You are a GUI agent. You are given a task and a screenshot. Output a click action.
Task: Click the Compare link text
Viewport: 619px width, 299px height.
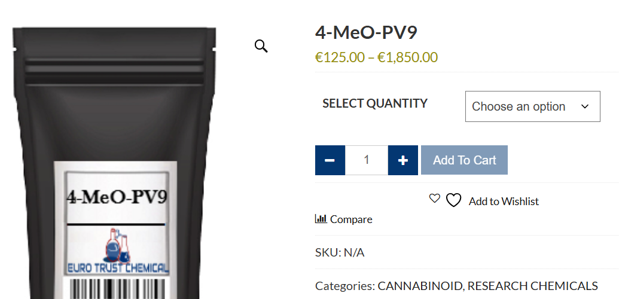[351, 219]
